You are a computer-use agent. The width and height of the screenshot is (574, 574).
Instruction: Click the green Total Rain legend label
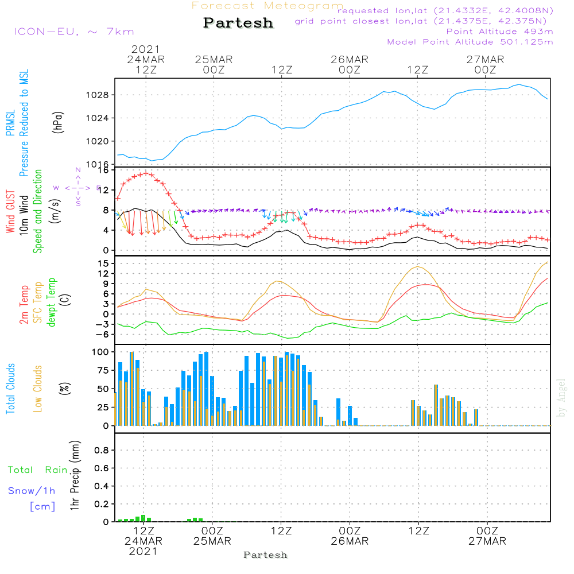(38, 470)
